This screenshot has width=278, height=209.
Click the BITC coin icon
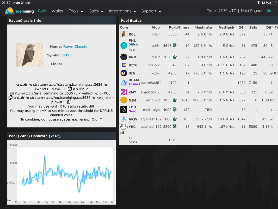[x=123, y=65]
